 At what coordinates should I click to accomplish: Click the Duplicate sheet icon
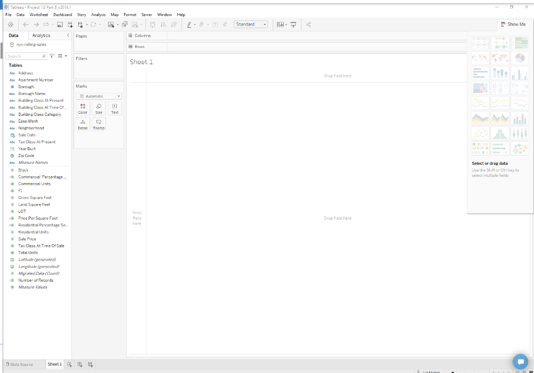click(125, 25)
